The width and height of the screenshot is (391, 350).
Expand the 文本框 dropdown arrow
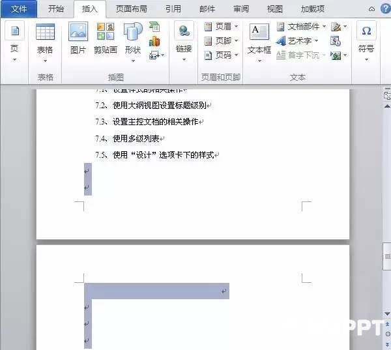(x=259, y=61)
